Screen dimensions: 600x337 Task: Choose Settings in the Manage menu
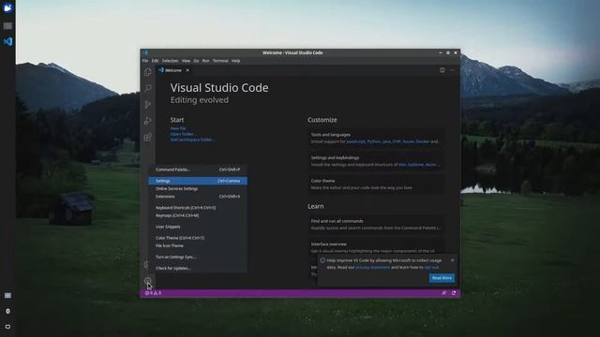(x=198, y=181)
